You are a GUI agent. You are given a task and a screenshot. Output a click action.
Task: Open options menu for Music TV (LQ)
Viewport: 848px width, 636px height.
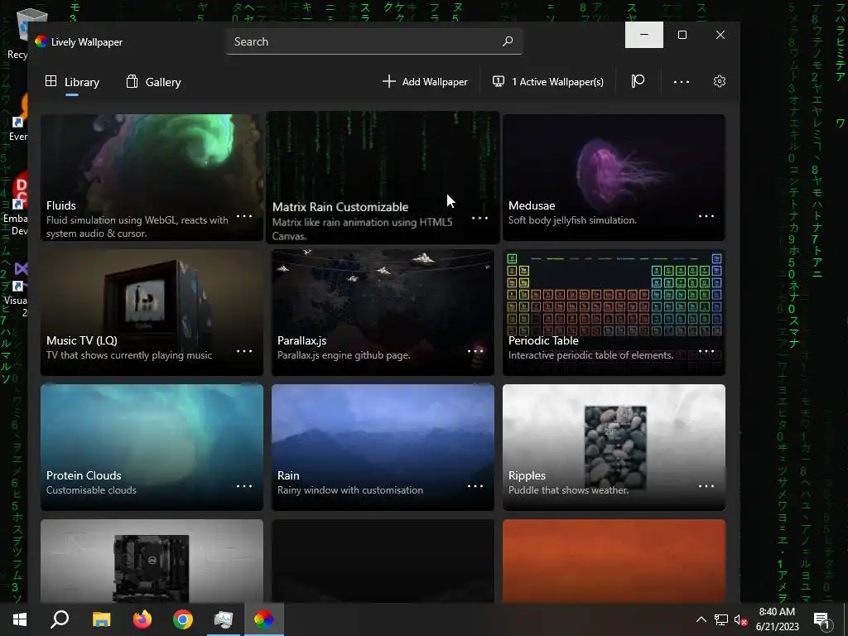click(244, 351)
